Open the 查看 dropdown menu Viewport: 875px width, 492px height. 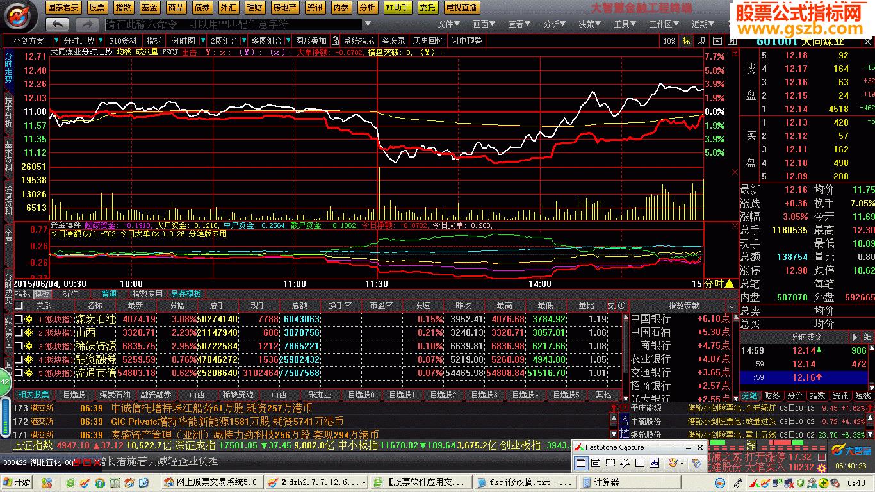(x=519, y=24)
